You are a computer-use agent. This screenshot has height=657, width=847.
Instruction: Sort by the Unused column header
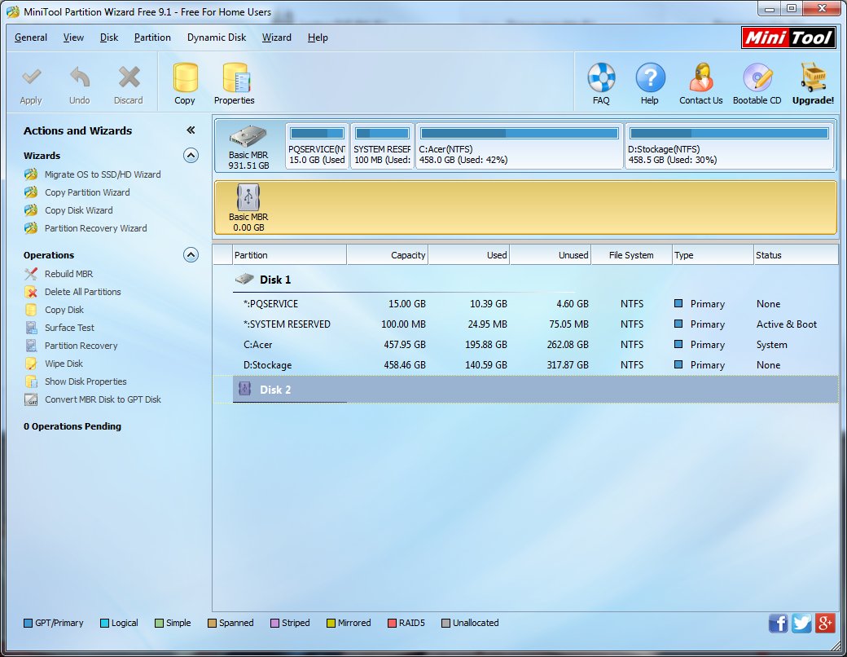point(551,254)
